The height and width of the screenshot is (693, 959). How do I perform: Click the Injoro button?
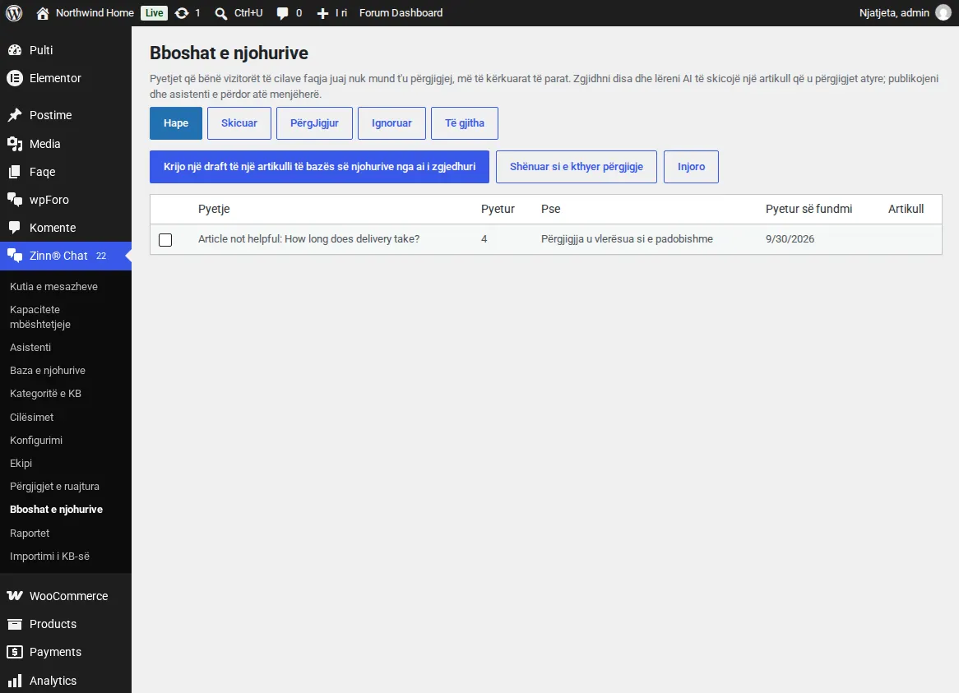click(691, 167)
